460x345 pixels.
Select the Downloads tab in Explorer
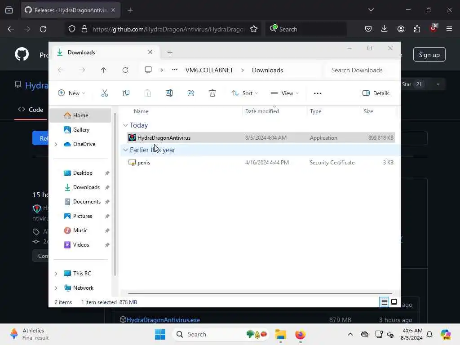pos(105,53)
